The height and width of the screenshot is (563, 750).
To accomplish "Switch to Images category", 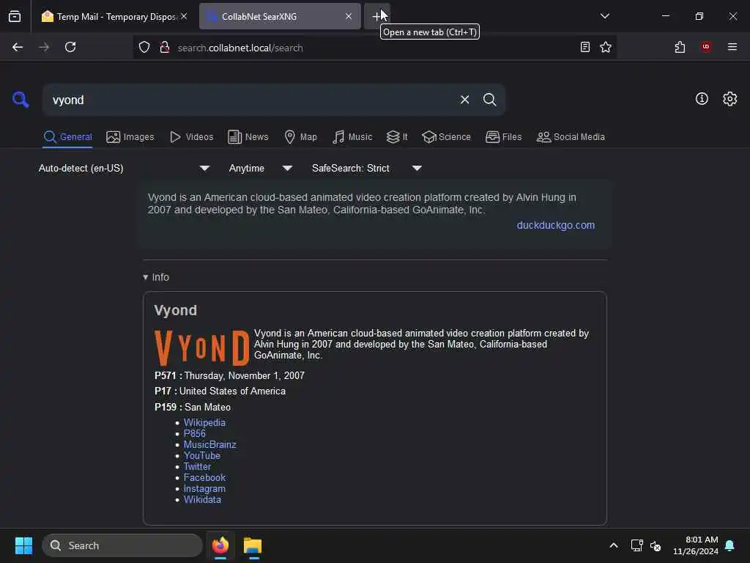I will coord(130,137).
